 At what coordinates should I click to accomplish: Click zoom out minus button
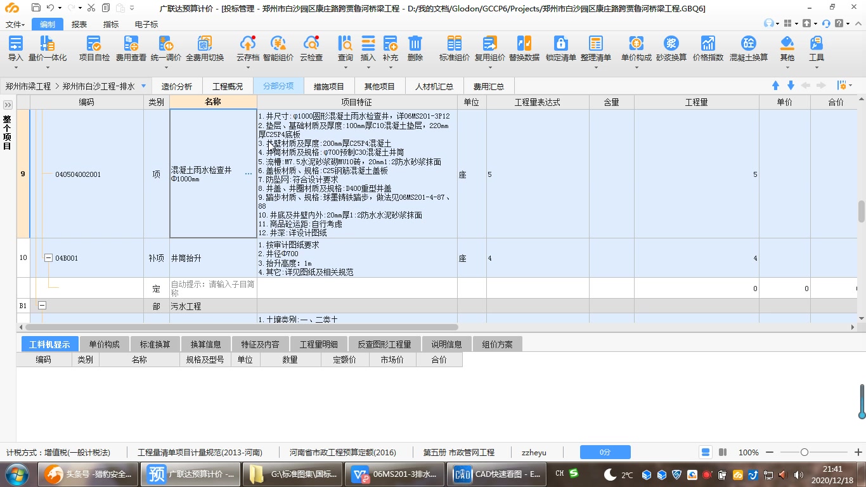(x=771, y=452)
